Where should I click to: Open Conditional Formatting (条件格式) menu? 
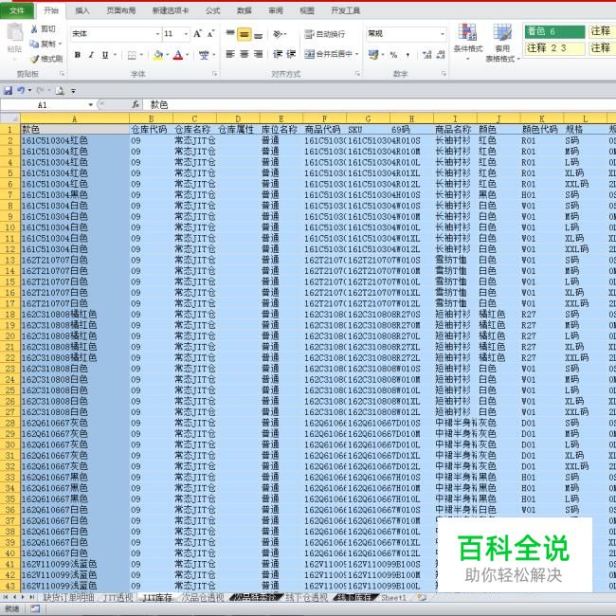pyautogui.click(x=467, y=43)
